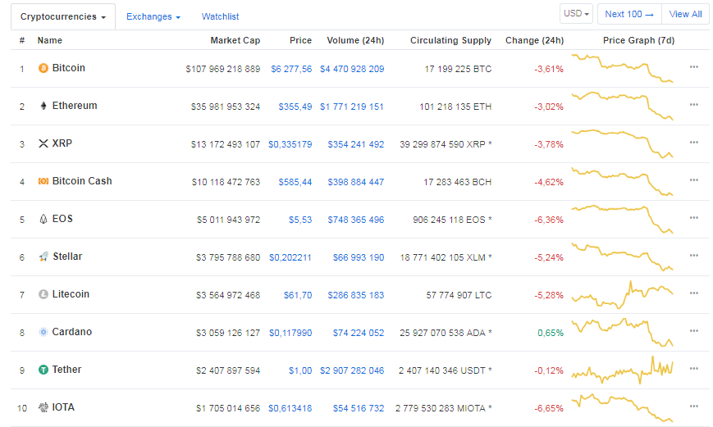This screenshot has width=713, height=427.
Task: Go to Next 100 coins
Action: point(629,14)
